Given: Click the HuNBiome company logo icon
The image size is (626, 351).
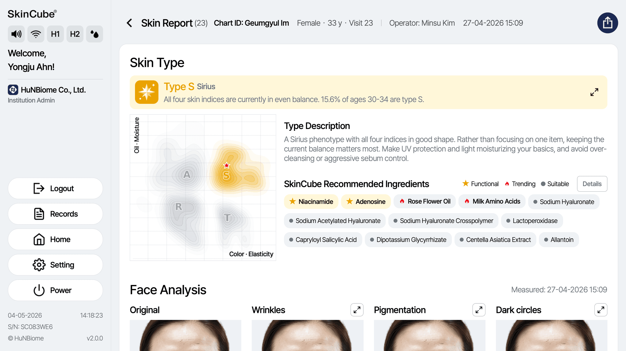Looking at the screenshot, I should 13,90.
